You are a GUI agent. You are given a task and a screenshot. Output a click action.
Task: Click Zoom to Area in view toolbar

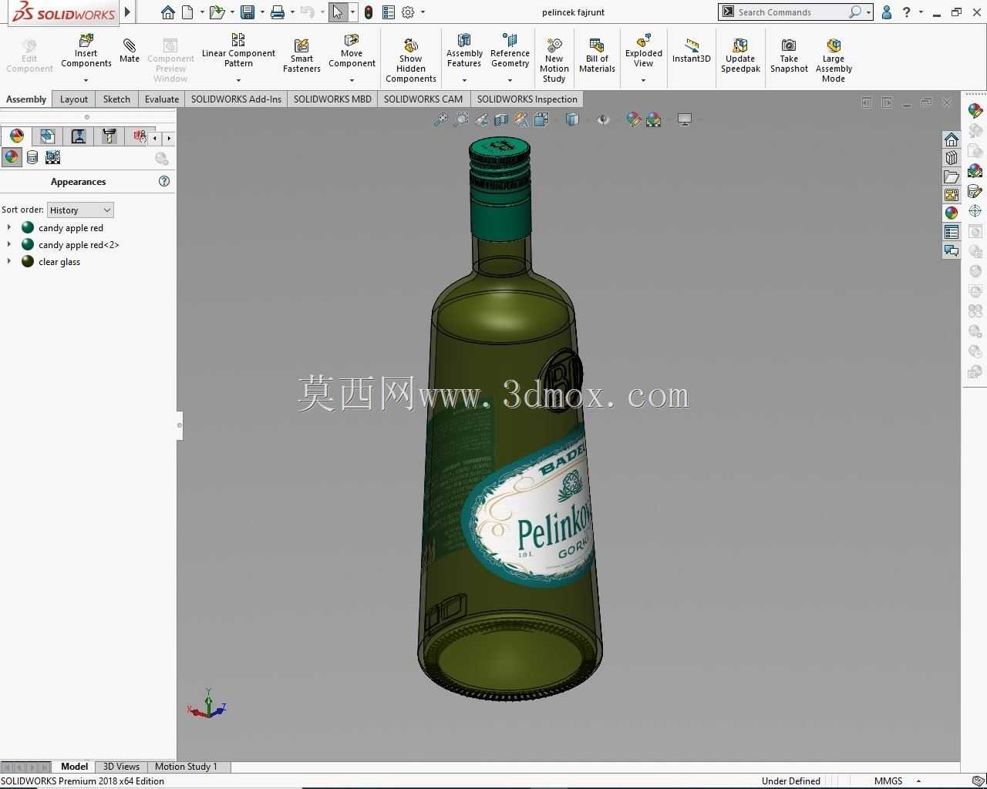pos(461,119)
